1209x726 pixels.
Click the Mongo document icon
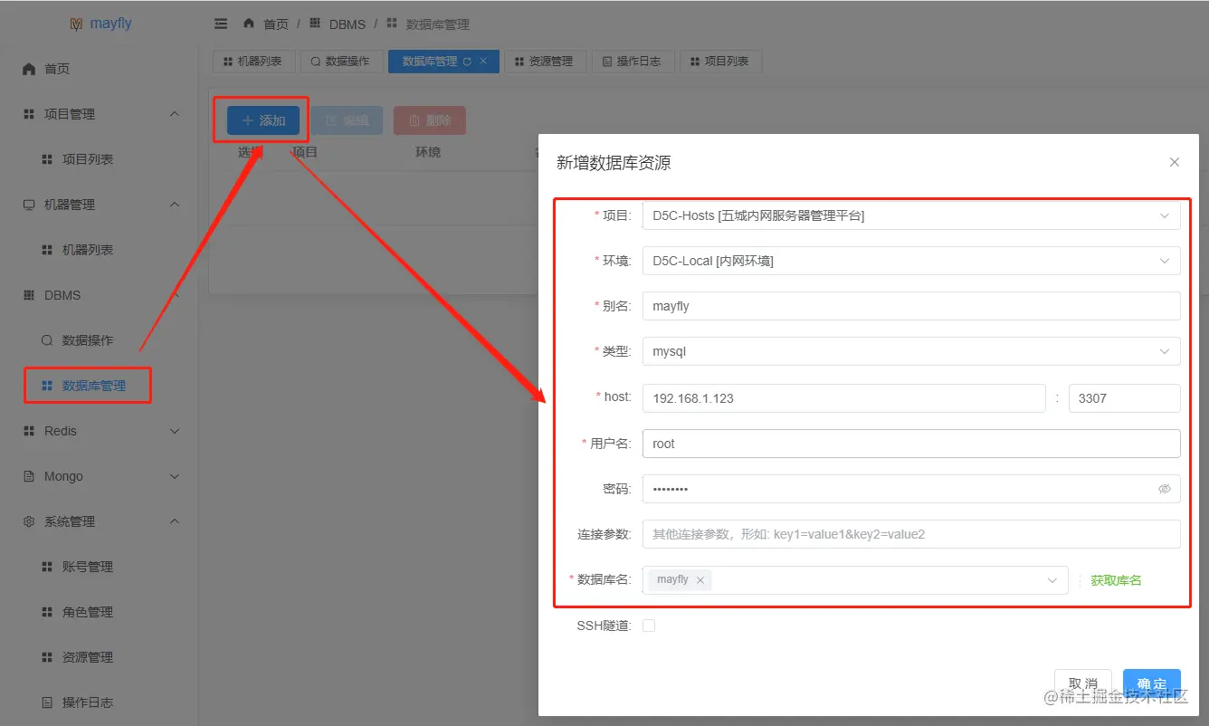pos(29,476)
